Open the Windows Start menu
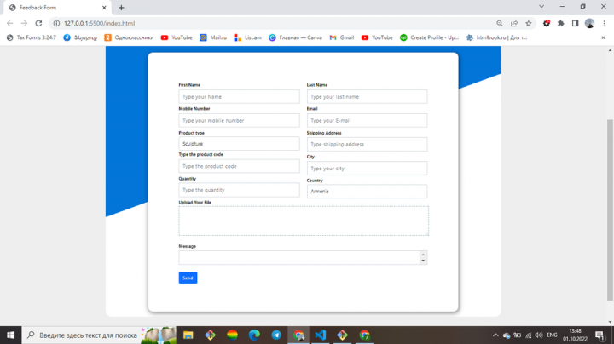The height and width of the screenshot is (344, 614). [10, 335]
